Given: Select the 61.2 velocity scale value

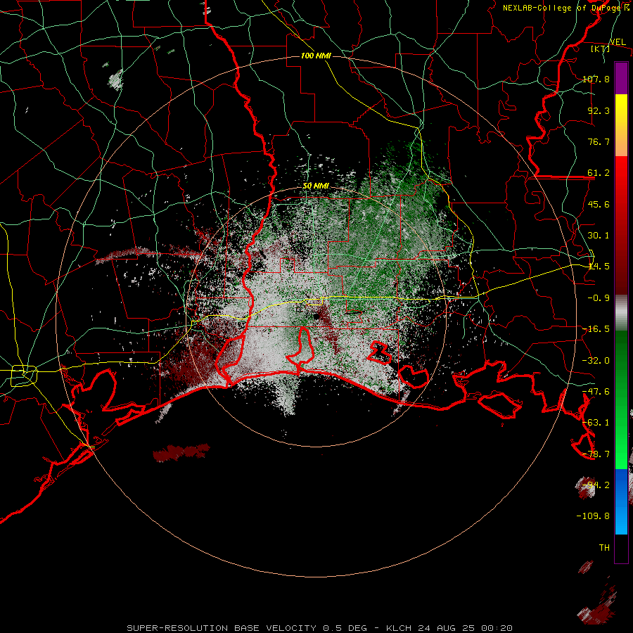Looking at the screenshot, I should (599, 173).
